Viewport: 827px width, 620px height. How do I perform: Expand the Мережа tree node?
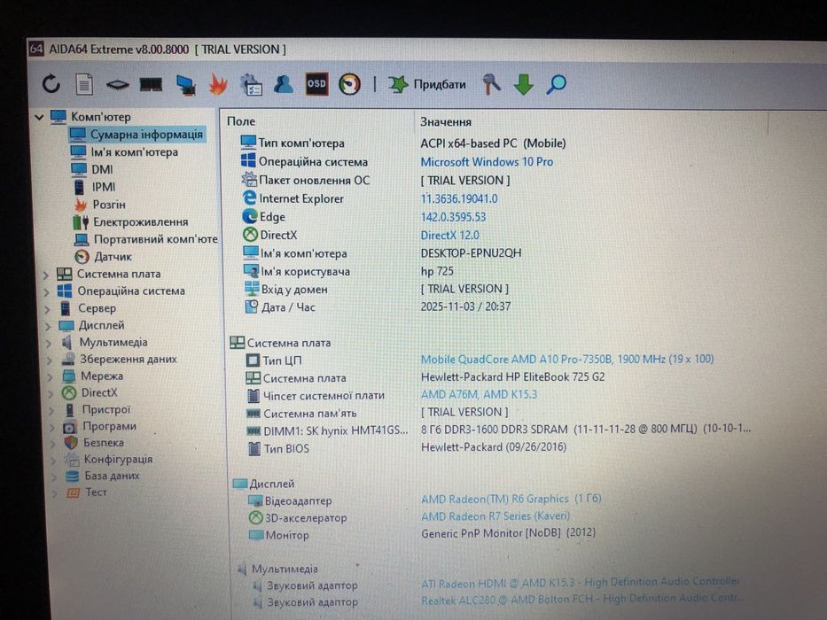click(51, 377)
